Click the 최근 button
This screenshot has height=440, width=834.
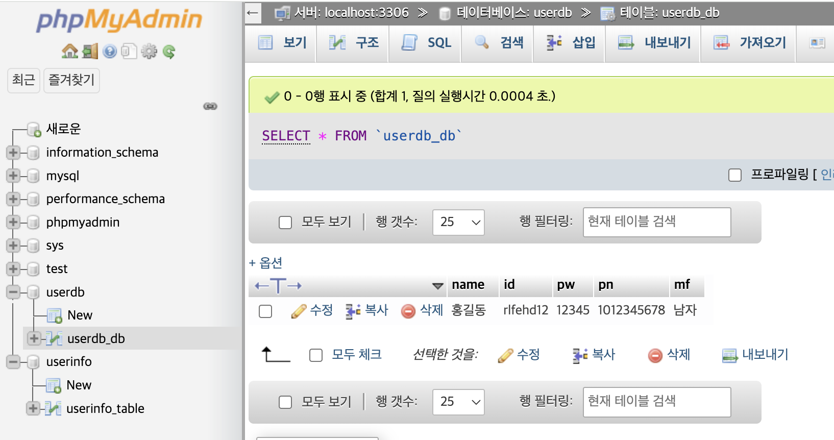23,80
